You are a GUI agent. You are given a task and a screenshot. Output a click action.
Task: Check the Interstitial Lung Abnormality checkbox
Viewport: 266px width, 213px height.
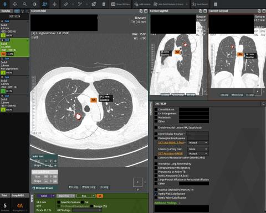point(156,164)
